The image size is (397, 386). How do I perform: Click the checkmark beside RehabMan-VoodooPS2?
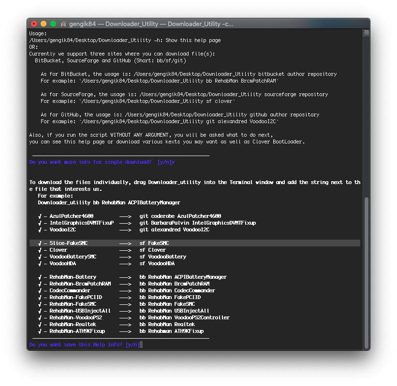click(x=40, y=318)
